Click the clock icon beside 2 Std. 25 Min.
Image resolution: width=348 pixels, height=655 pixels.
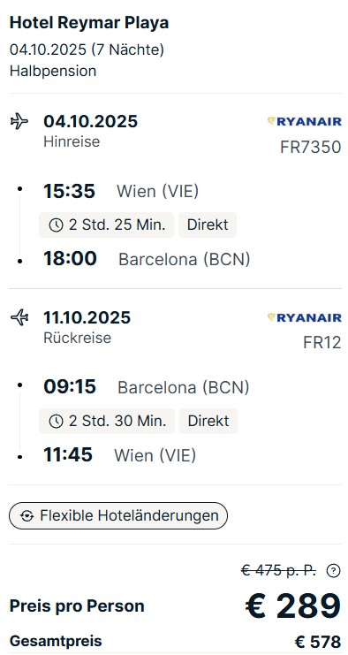(56, 225)
